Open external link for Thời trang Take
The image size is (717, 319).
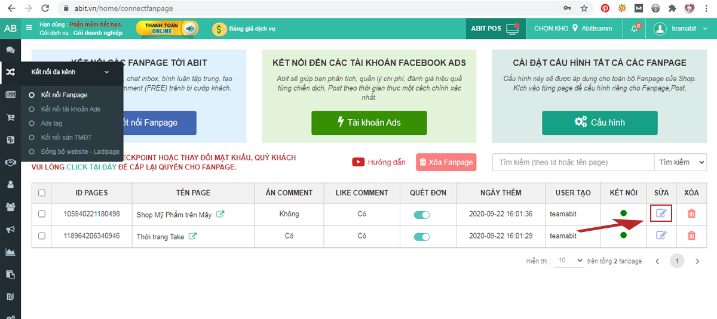coord(193,236)
